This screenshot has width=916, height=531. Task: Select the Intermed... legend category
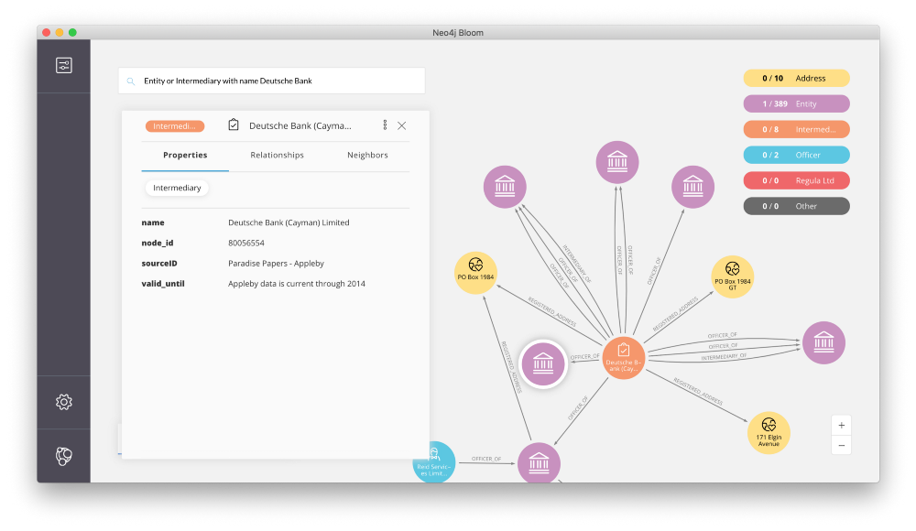coord(796,130)
